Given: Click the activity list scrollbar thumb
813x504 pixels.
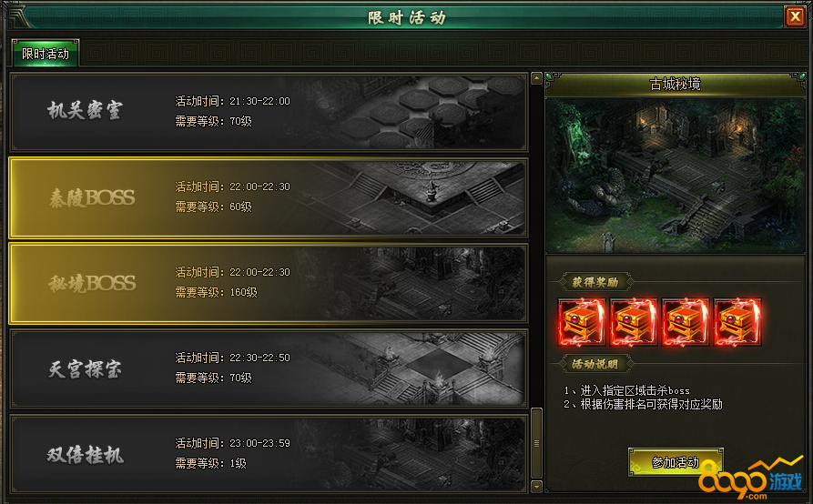Looking at the screenshot, I should (x=536, y=443).
